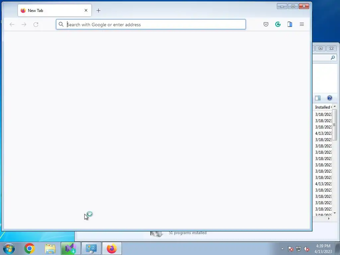The height and width of the screenshot is (255, 340).
Task: Open Windows Explorer from the taskbar
Action: 50,248
